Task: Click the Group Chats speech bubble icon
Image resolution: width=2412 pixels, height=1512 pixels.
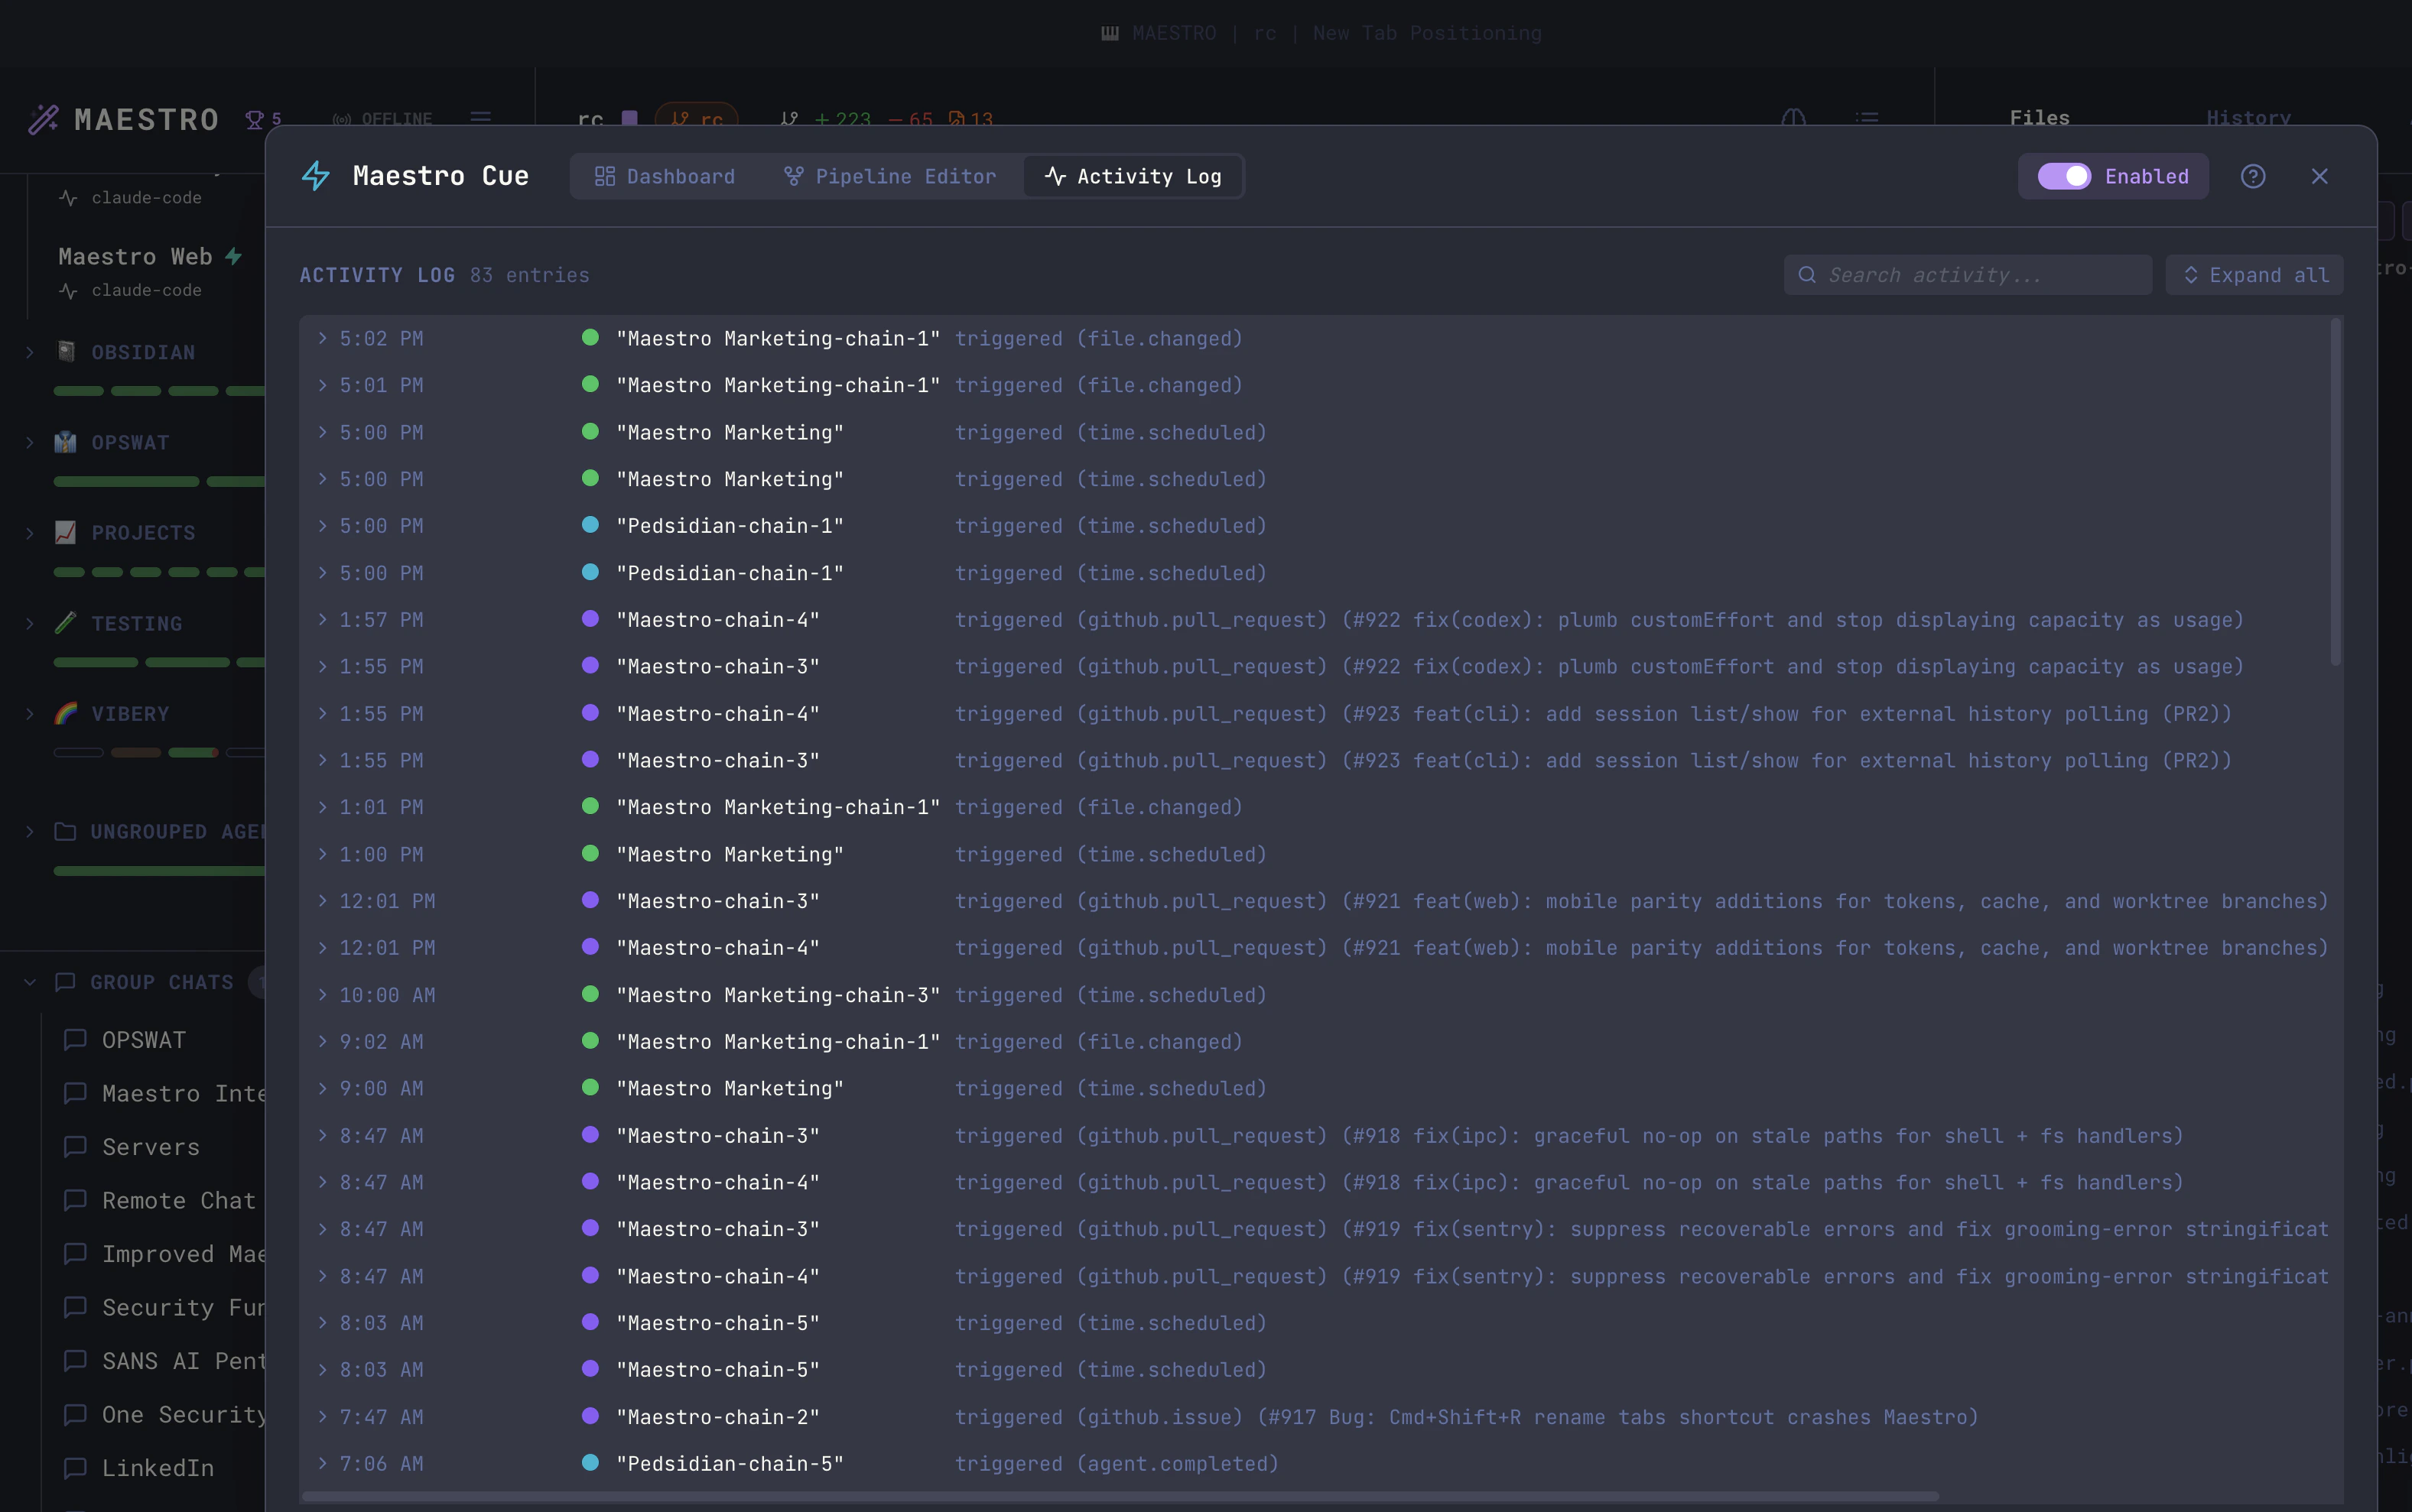Action: click(x=65, y=982)
